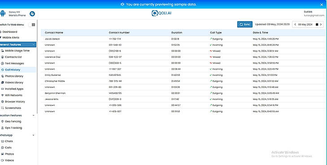Click the Contact Name column header

pos(54,33)
